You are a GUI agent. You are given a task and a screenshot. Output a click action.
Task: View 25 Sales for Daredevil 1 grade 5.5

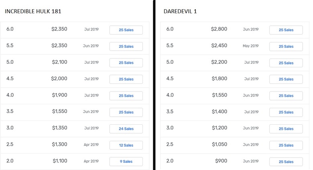pyautogui.click(x=286, y=47)
